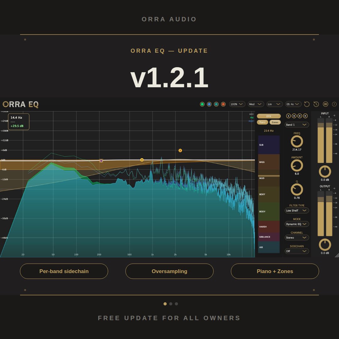Click the BASS frequency zone
Viewport: 339px width, 339px height.
pyautogui.click(x=269, y=162)
